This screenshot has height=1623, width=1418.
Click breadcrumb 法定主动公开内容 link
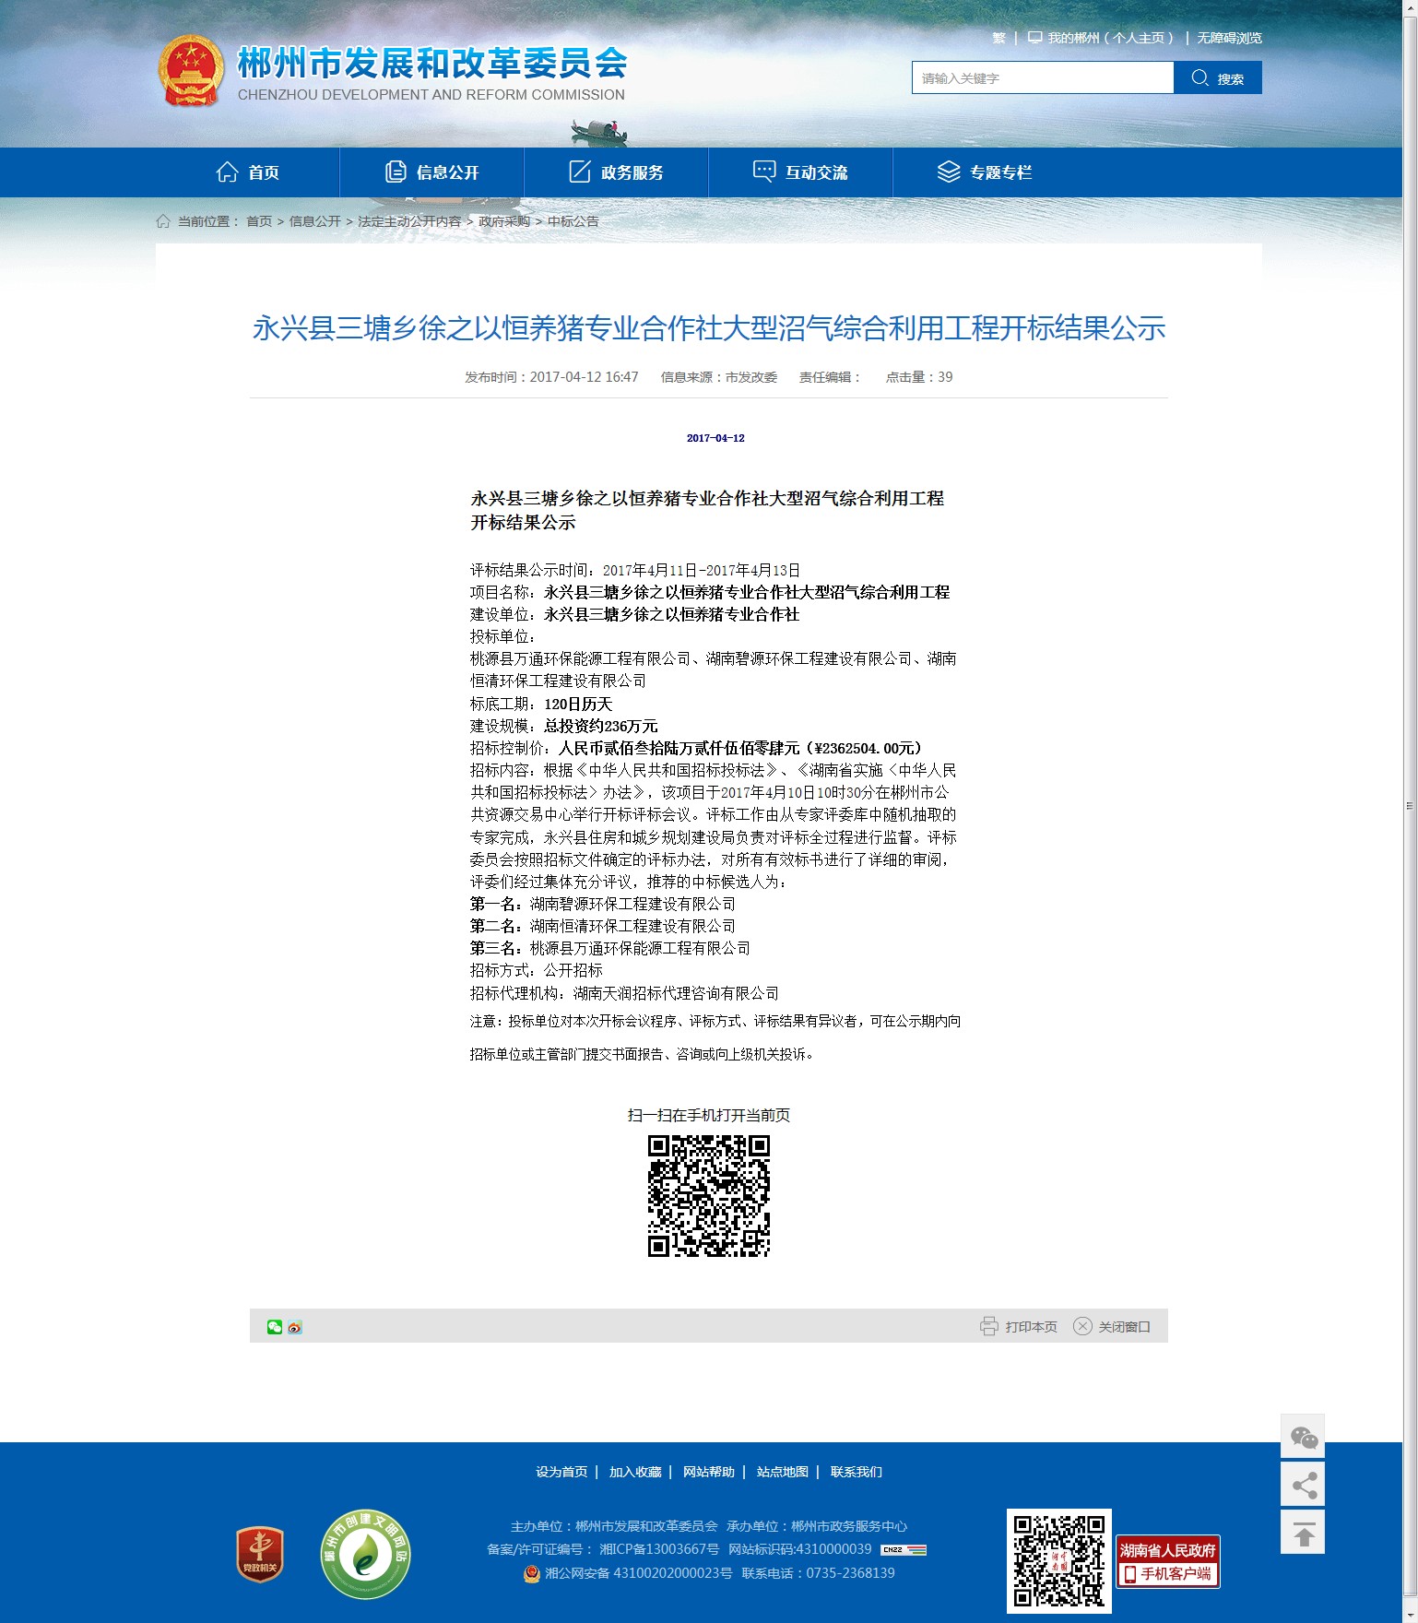(x=409, y=221)
